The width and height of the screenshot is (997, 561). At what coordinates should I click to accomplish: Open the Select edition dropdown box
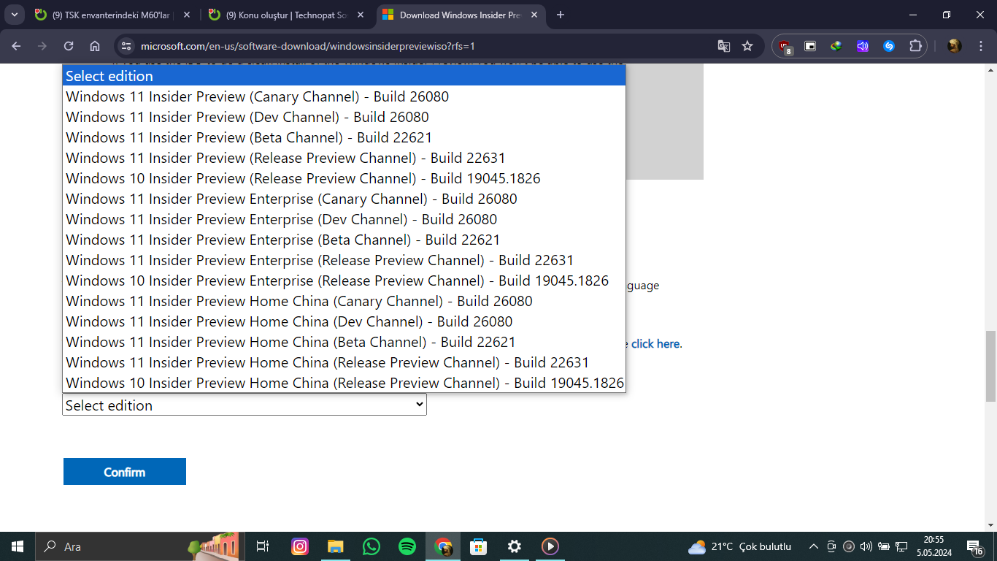245,405
